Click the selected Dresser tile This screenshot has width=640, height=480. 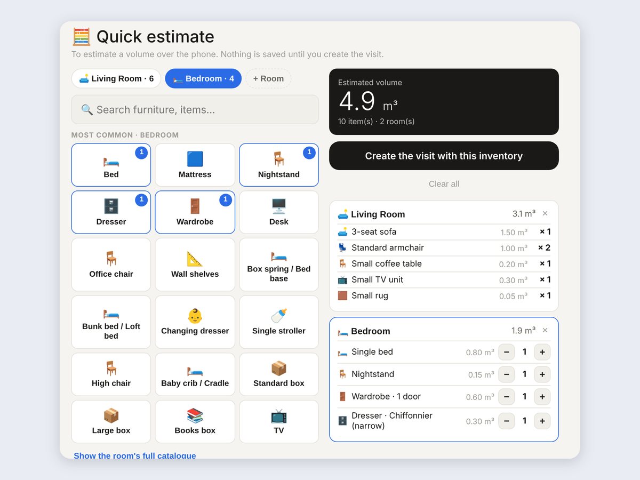coord(111,212)
